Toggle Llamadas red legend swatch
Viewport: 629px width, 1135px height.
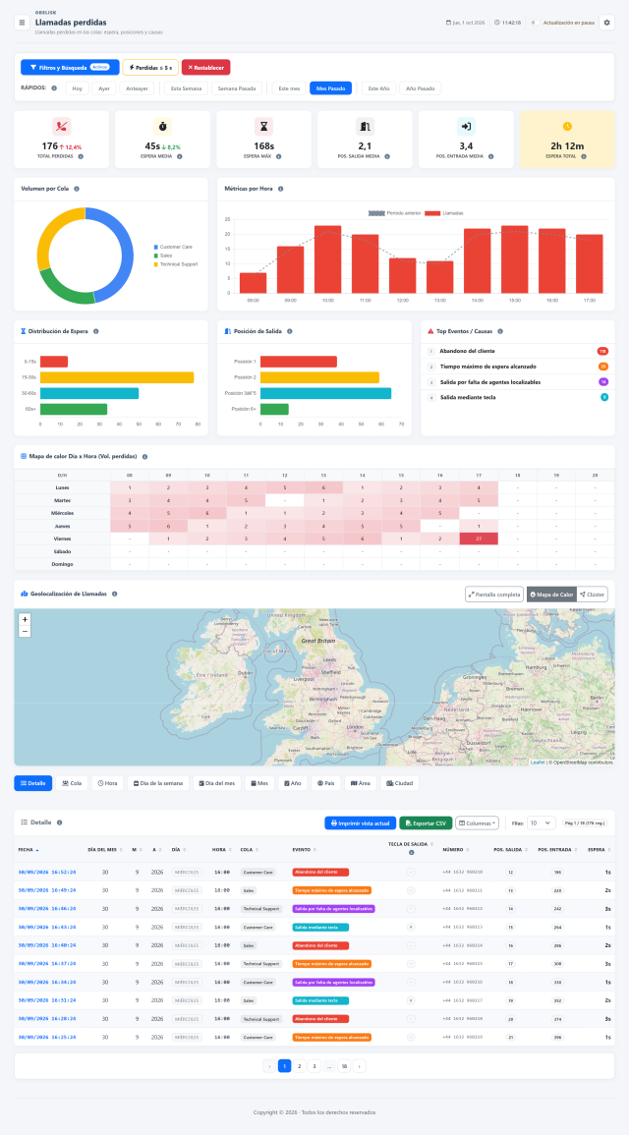(432, 213)
